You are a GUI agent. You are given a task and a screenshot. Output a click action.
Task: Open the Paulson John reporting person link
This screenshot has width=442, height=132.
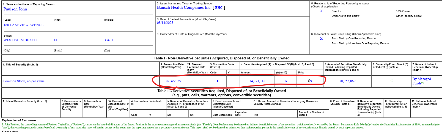pyautogui.click(x=15, y=9)
